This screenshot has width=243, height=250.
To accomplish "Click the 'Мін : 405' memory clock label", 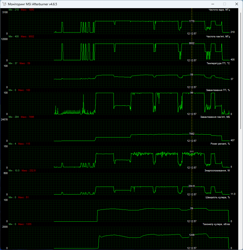I will pyautogui.click(x=14, y=37).
